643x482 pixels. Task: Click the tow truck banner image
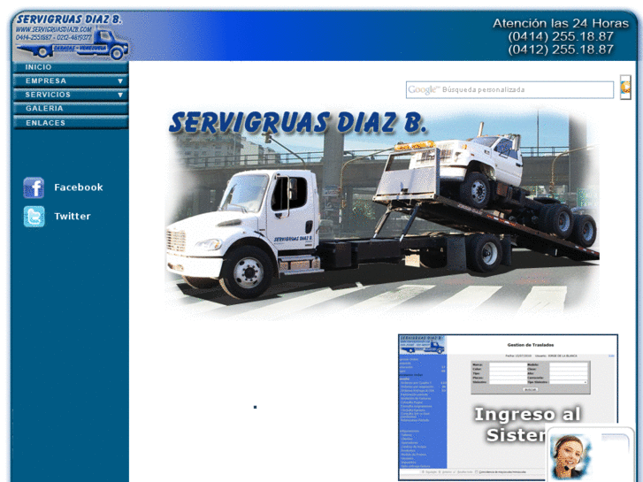pos(382,213)
